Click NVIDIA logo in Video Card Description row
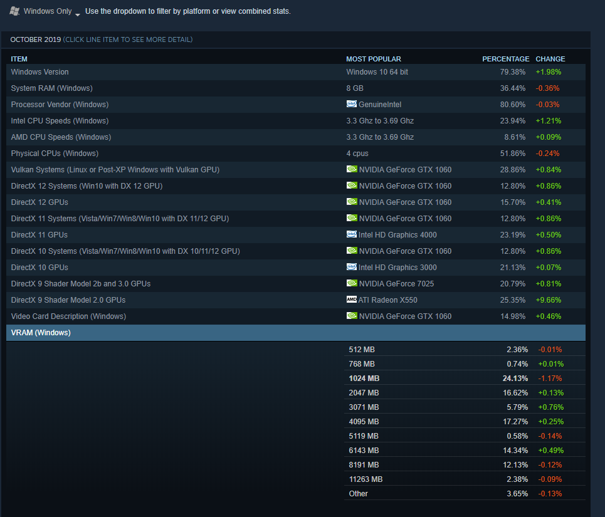This screenshot has width=605, height=517. click(352, 315)
